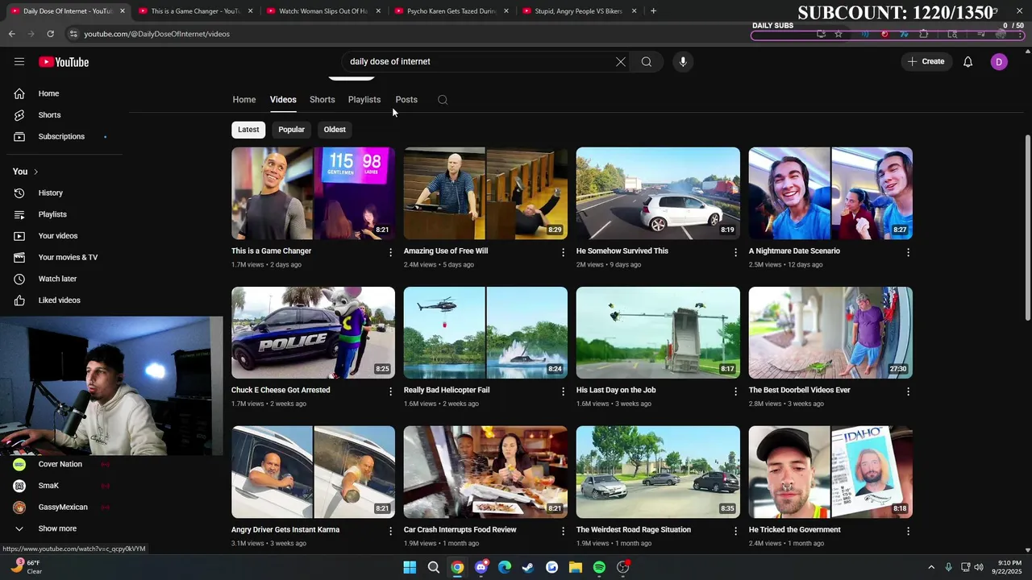Go back in browser
Viewport: 1032px width, 580px height.
click(12, 34)
